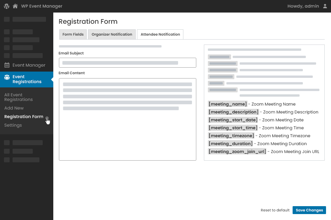Click Add New under Event Registrations
Screen dimensions: 331x220
tap(14, 108)
